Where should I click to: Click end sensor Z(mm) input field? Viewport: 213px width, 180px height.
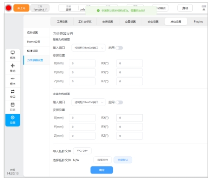click(x=82, y=136)
